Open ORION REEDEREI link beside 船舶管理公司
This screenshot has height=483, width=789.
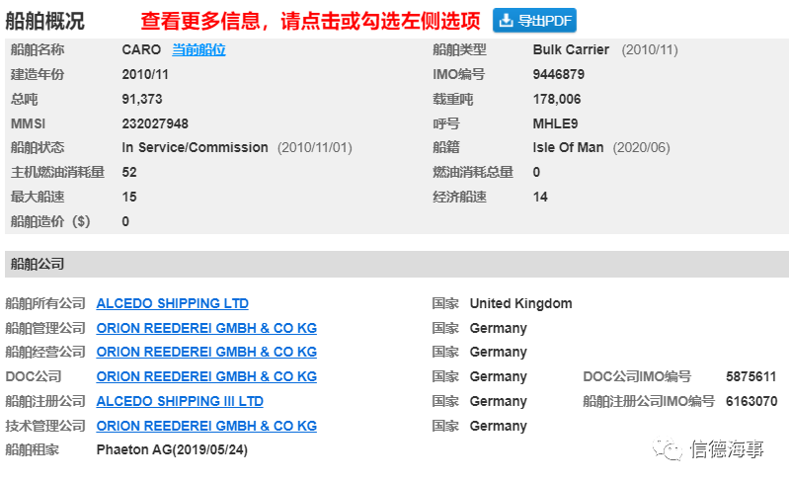coord(206,328)
